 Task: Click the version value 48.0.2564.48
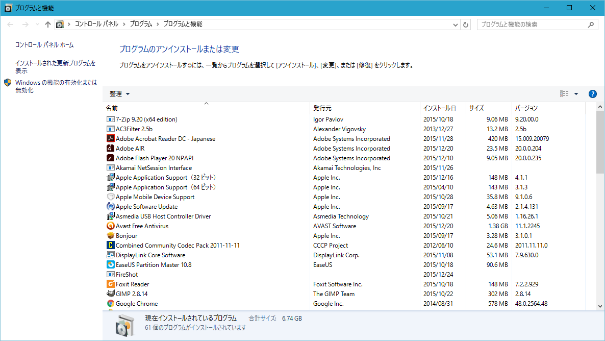pyautogui.click(x=532, y=304)
